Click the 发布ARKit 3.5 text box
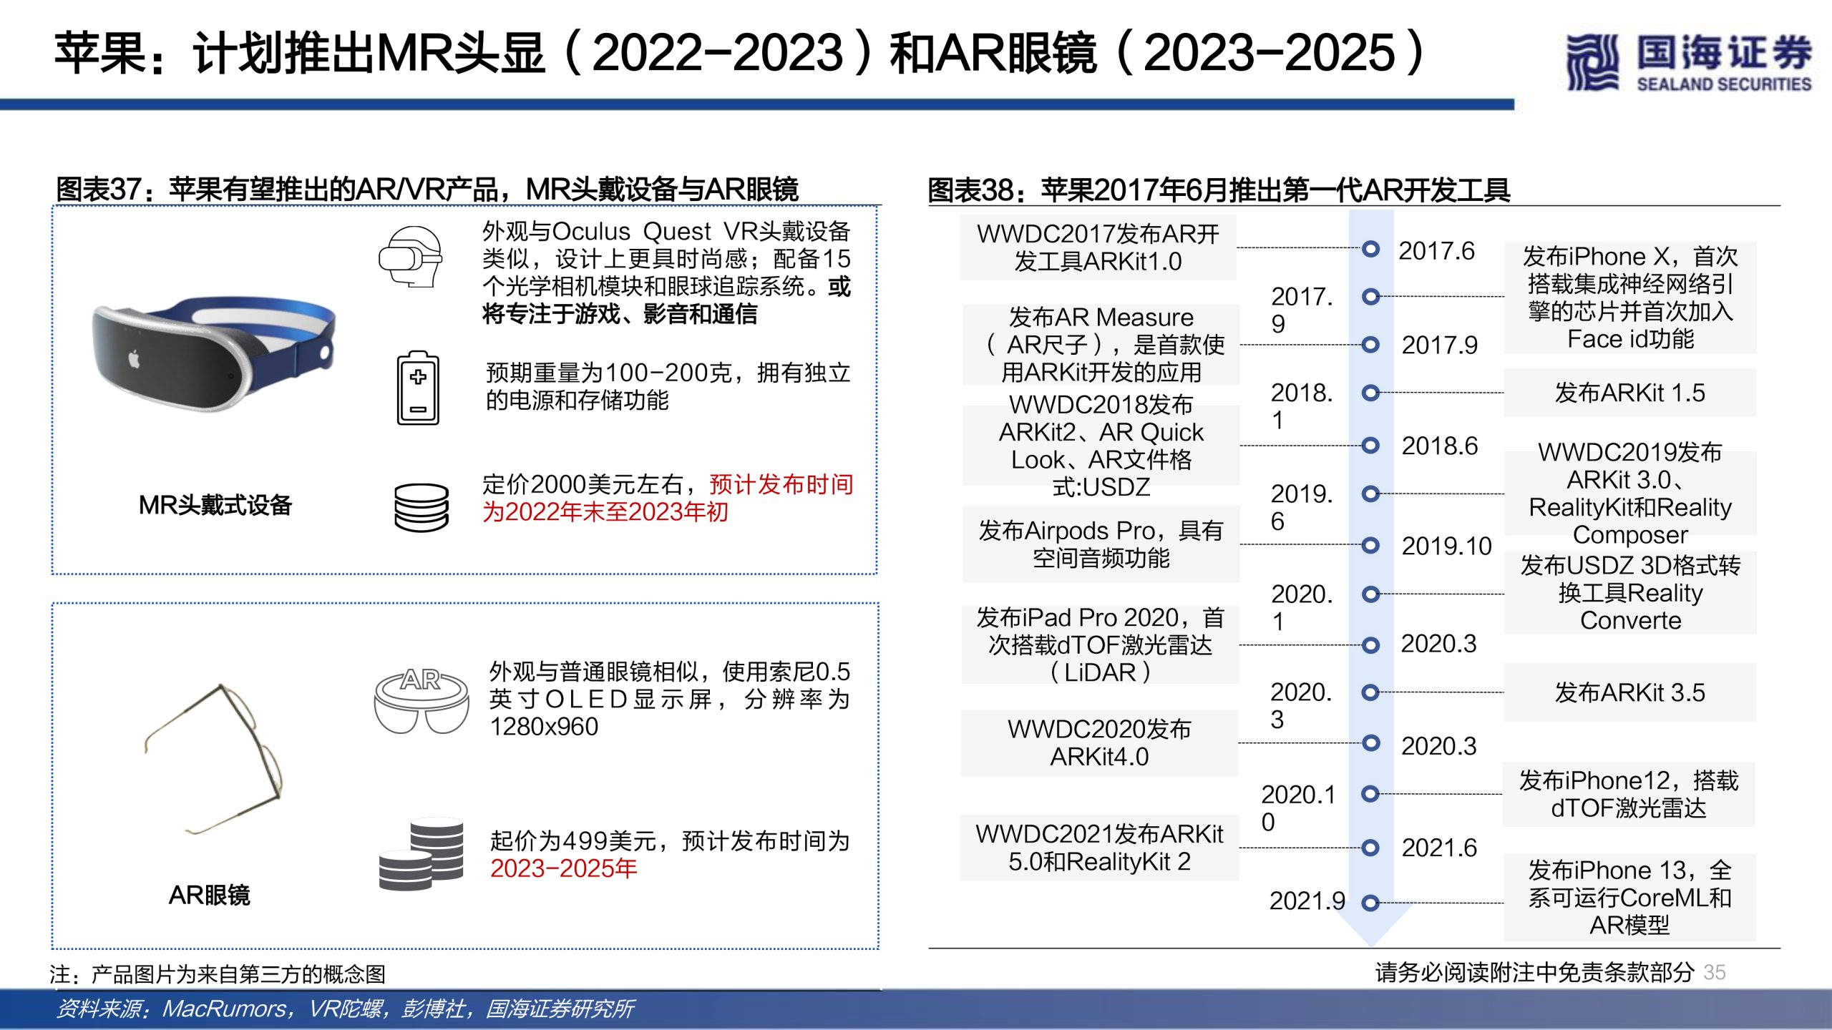The image size is (1832, 1030). click(1630, 692)
